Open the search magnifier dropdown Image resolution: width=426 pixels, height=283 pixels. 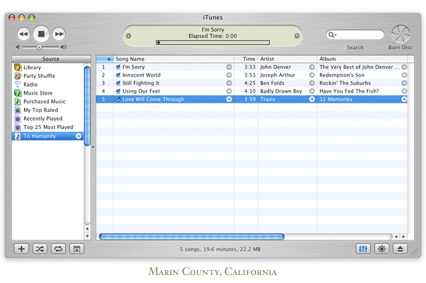[x=332, y=35]
